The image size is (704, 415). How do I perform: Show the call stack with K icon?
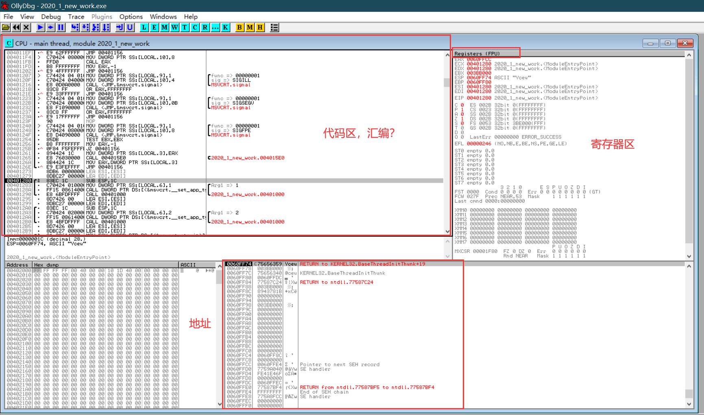coord(226,27)
